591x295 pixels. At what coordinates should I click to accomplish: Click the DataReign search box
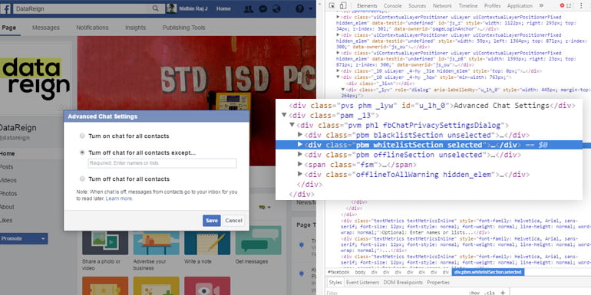click(82, 8)
